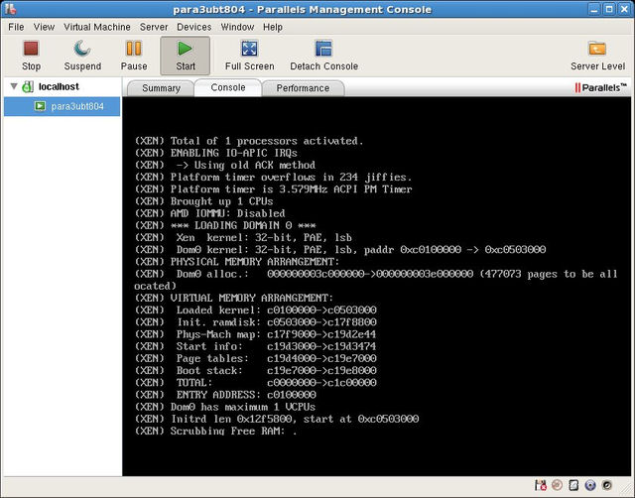Open the Virtual Machine menu

pyautogui.click(x=97, y=27)
